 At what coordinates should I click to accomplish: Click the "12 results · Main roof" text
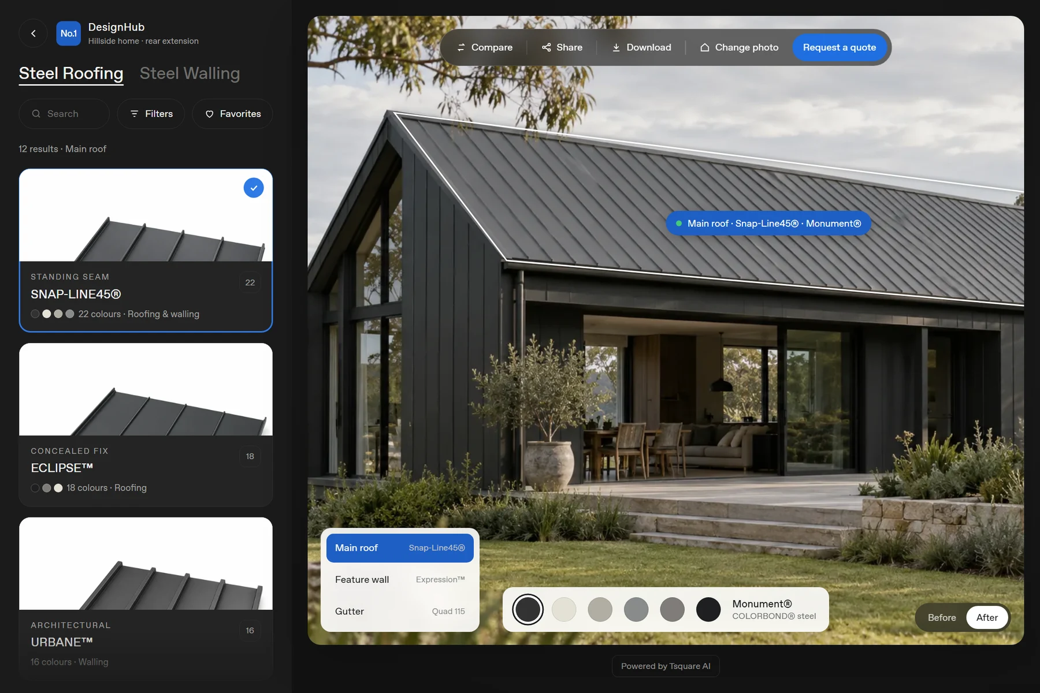click(x=62, y=149)
